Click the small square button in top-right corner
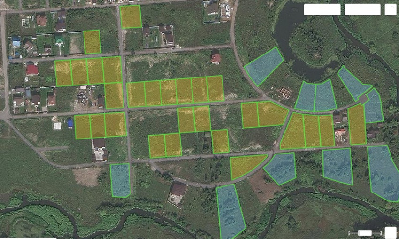The height and width of the screenshot is (239, 399). [x=391, y=10]
